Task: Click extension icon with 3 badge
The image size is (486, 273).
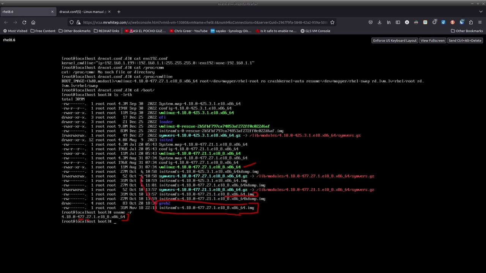Action: tap(434, 22)
